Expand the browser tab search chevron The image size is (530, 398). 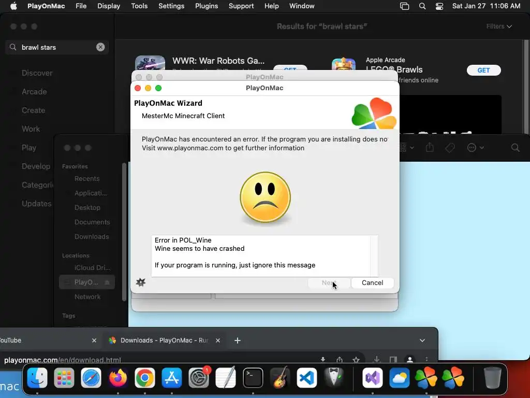(422, 340)
